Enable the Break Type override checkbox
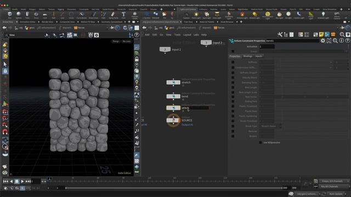 click(233, 126)
